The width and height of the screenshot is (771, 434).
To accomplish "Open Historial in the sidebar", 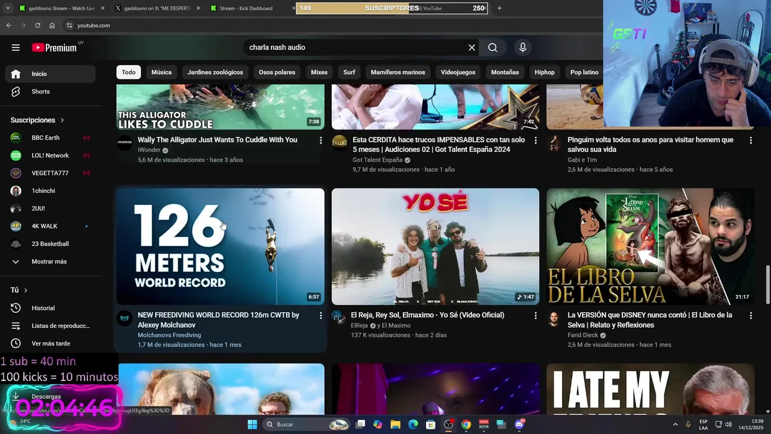I will point(50,308).
